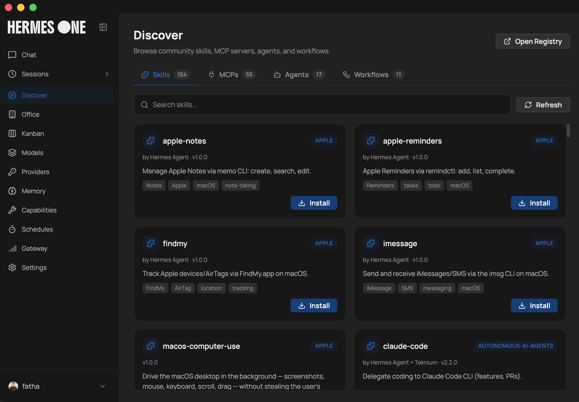The width and height of the screenshot is (579, 402).
Task: Click the Providers key icon
Action: pos(12,172)
